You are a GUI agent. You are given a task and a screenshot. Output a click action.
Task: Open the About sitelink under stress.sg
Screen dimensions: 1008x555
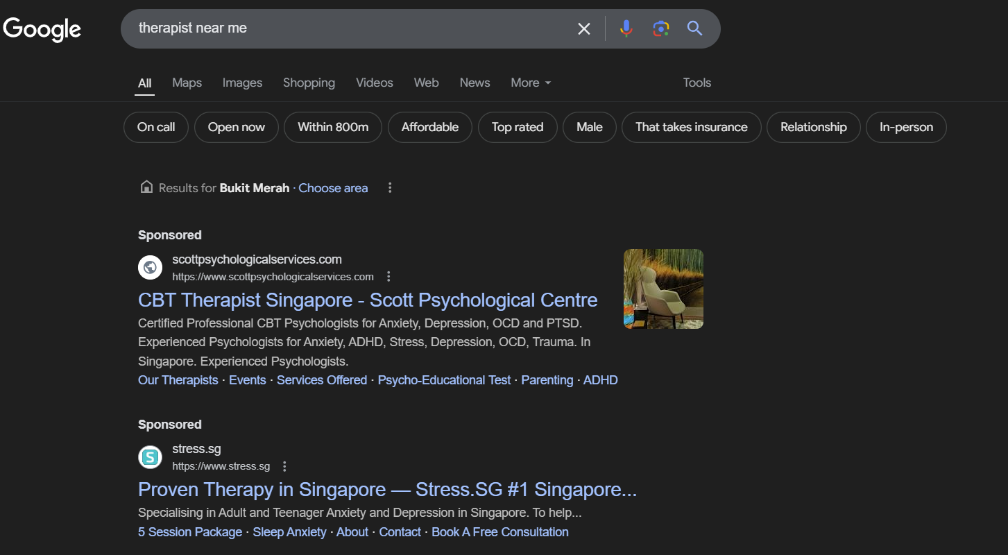click(x=352, y=532)
